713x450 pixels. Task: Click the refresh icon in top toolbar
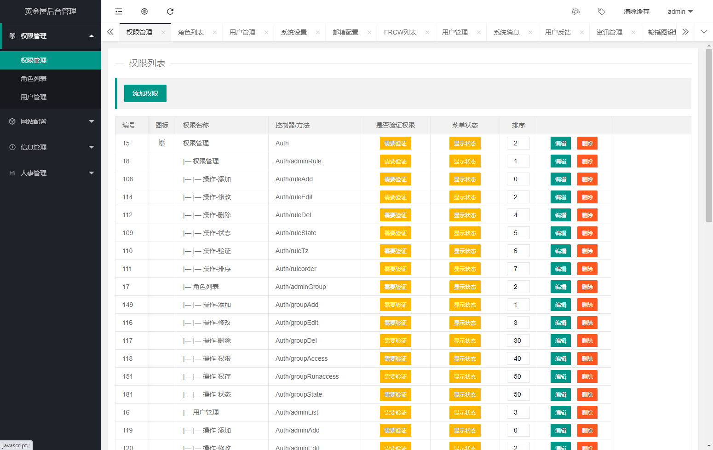pyautogui.click(x=170, y=12)
